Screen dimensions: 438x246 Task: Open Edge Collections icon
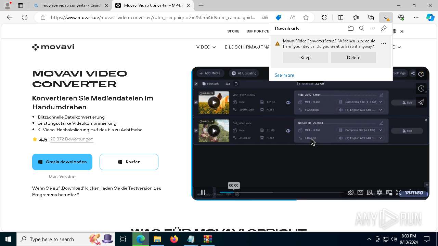371,17
